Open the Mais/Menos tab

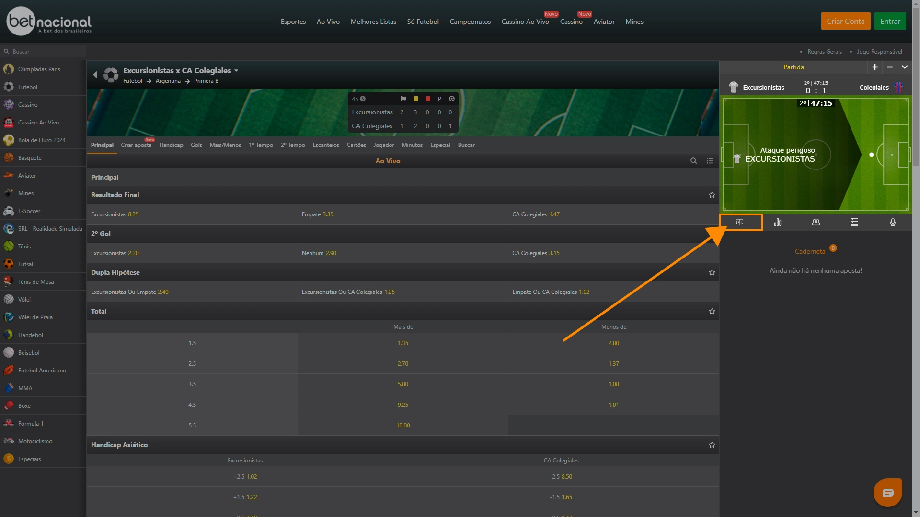(x=225, y=145)
